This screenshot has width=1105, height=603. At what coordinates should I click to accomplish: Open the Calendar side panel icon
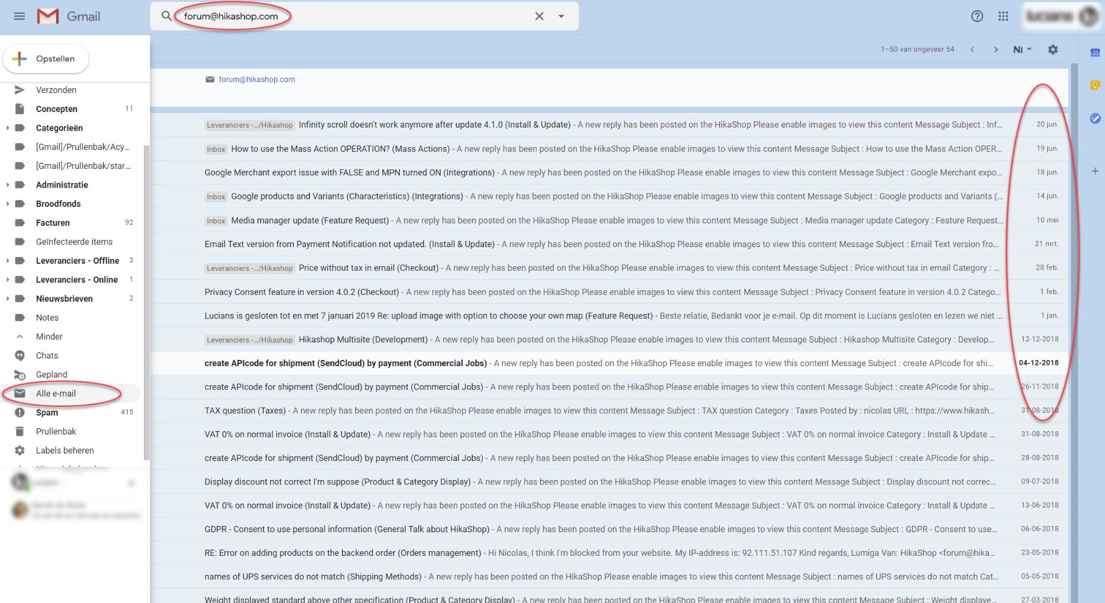click(x=1095, y=52)
